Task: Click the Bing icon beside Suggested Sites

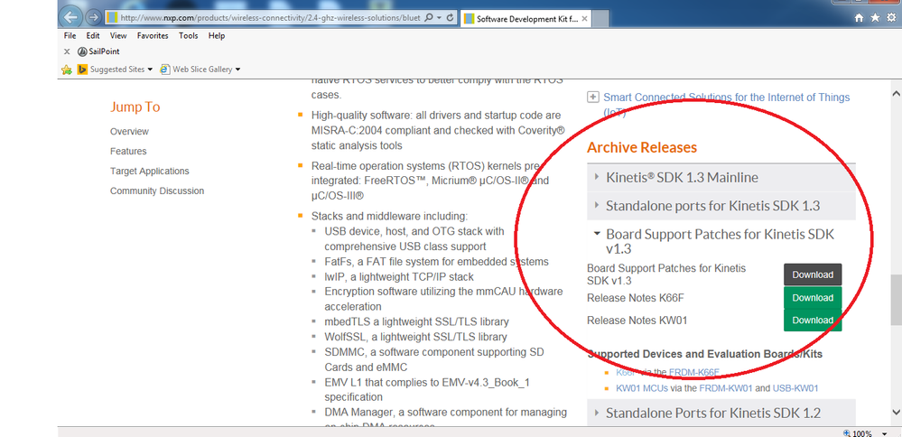Action: coord(82,70)
